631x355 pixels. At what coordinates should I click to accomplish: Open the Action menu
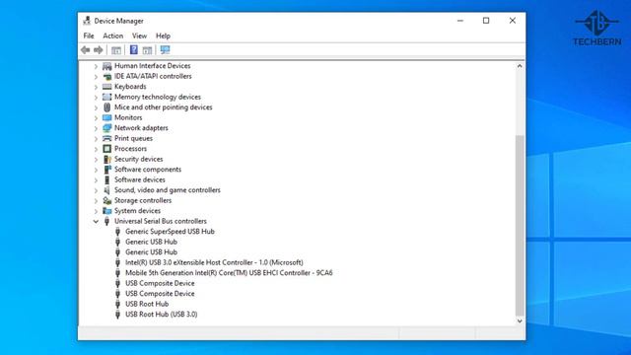coord(113,35)
